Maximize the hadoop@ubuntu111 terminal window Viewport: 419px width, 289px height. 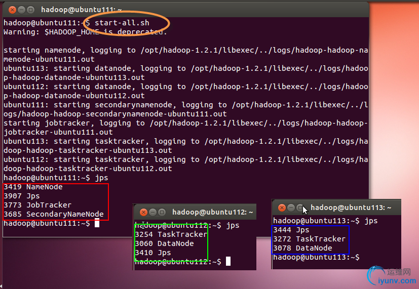tap(31, 10)
